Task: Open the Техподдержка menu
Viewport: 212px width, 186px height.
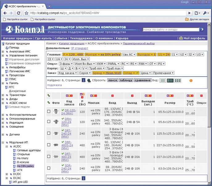Action: (81, 38)
